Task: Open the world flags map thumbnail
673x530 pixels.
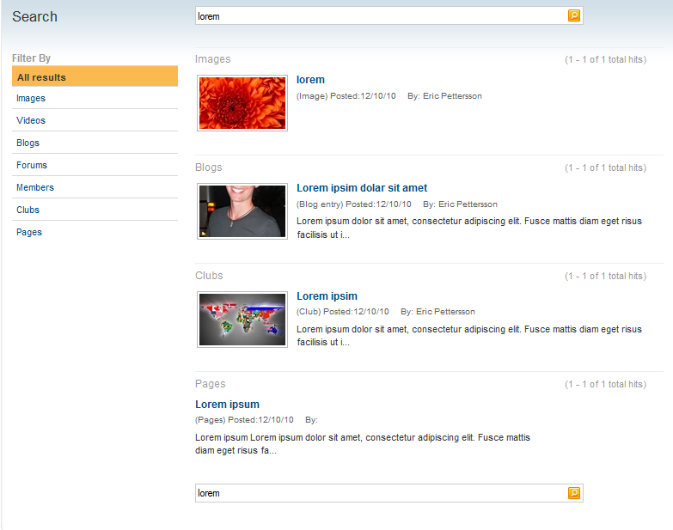Action: click(242, 320)
